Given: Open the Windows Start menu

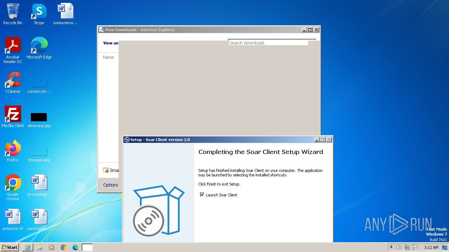Looking at the screenshot, I should (10, 247).
